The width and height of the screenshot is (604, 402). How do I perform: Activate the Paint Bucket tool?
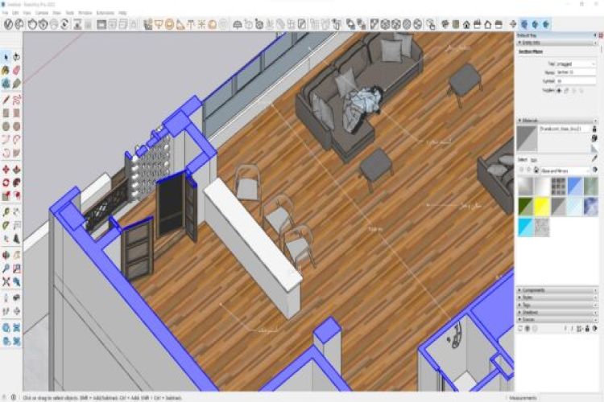pos(6,70)
